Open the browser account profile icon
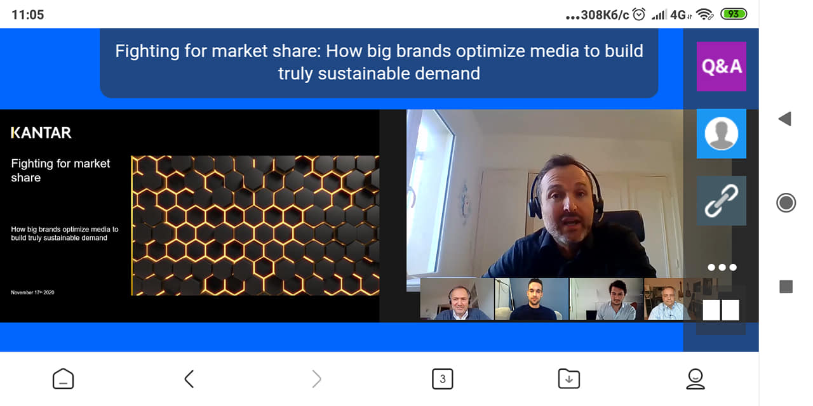This screenshot has height=406, width=813. 695,379
